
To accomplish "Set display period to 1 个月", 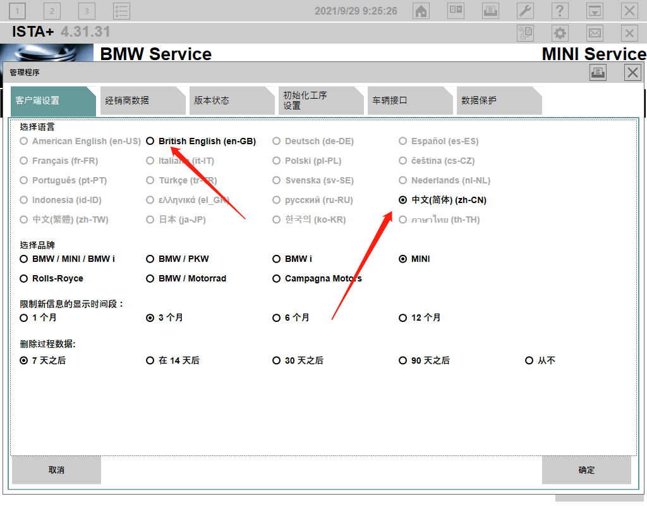I will click(38, 318).
